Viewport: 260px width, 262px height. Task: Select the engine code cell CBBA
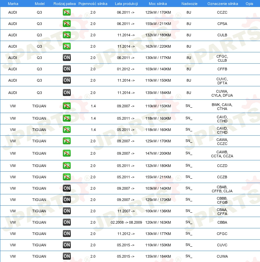coord(222,222)
